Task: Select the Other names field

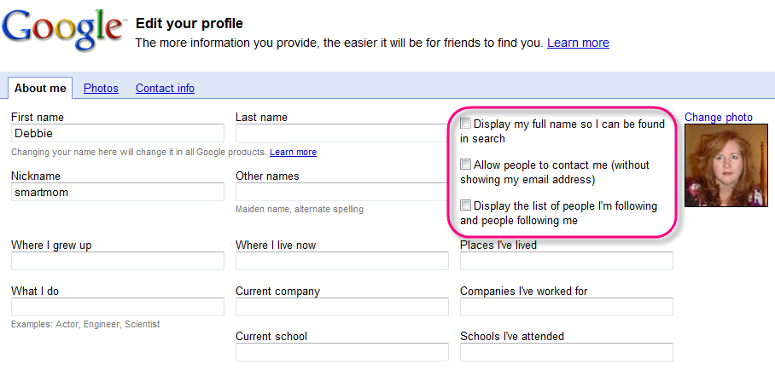Action: pyautogui.click(x=341, y=192)
